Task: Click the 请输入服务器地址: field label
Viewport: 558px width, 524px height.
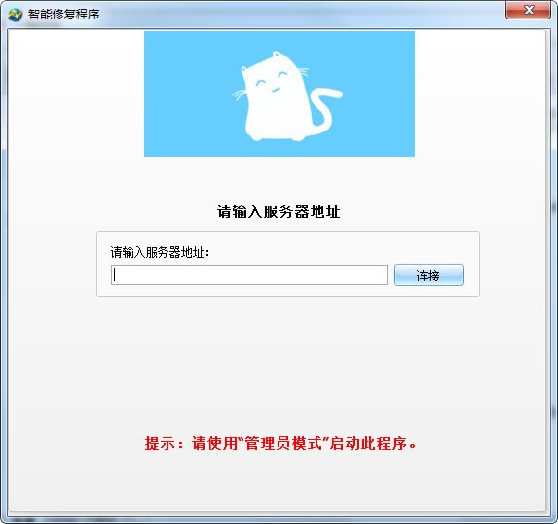Action: click(x=160, y=252)
